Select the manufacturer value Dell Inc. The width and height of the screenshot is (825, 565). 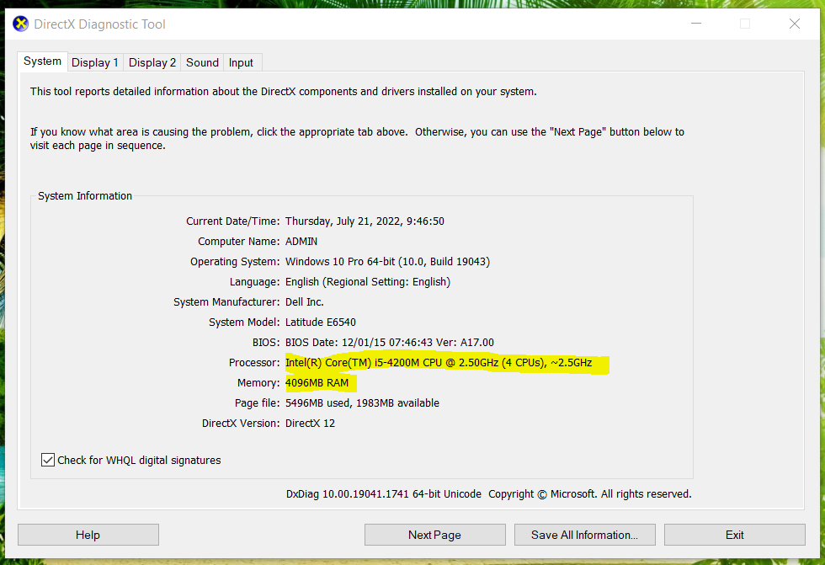[305, 302]
